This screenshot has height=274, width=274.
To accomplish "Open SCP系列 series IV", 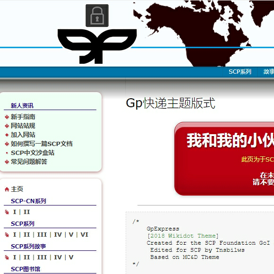I will 58,235.
